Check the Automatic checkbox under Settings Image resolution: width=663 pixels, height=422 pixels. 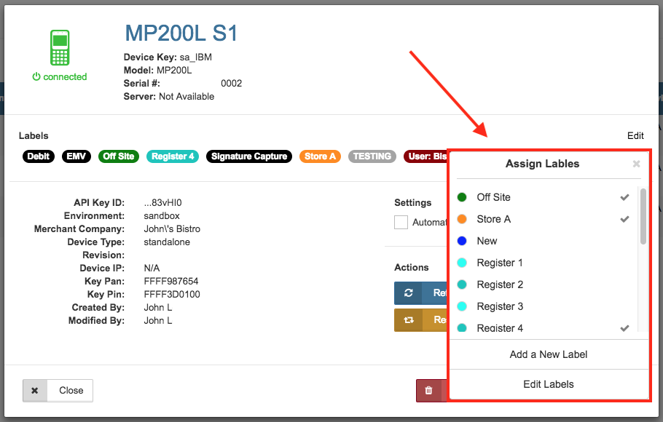tap(401, 223)
